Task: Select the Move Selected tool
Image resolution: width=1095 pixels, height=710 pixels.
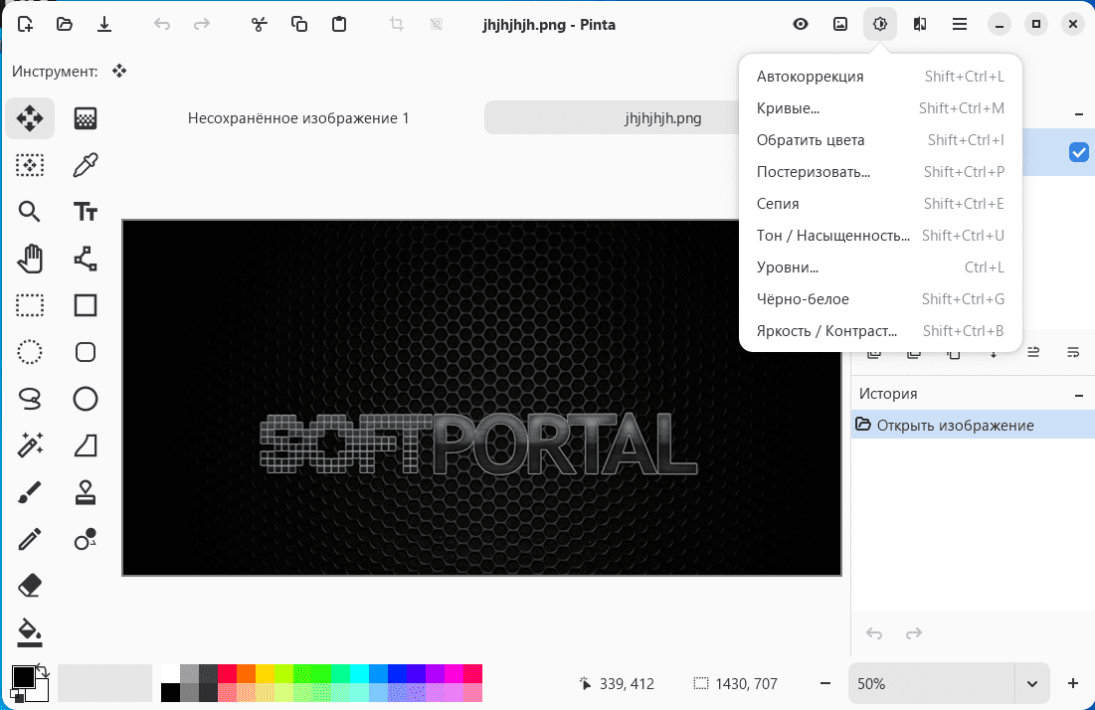Action: 30,118
